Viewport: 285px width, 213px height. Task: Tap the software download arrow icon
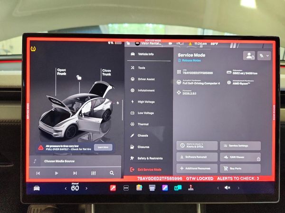(x=190, y=44)
